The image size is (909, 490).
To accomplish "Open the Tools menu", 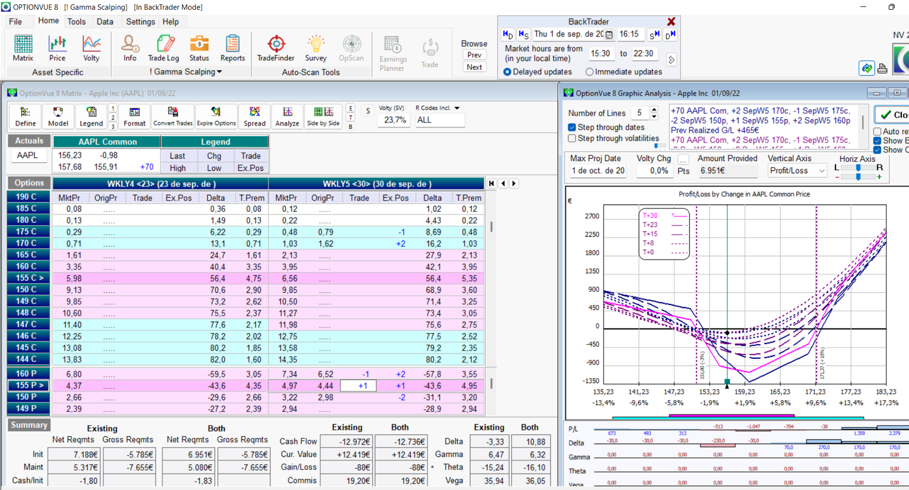I will coord(76,22).
